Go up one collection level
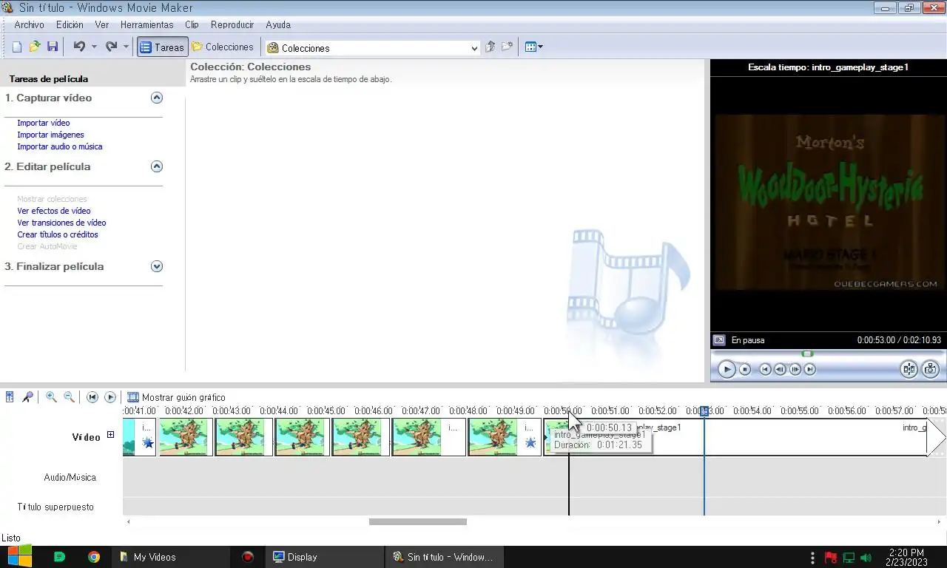947x568 pixels. [x=490, y=47]
